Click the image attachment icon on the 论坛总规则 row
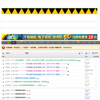This screenshot has height=100, width=100. coord(78,60)
